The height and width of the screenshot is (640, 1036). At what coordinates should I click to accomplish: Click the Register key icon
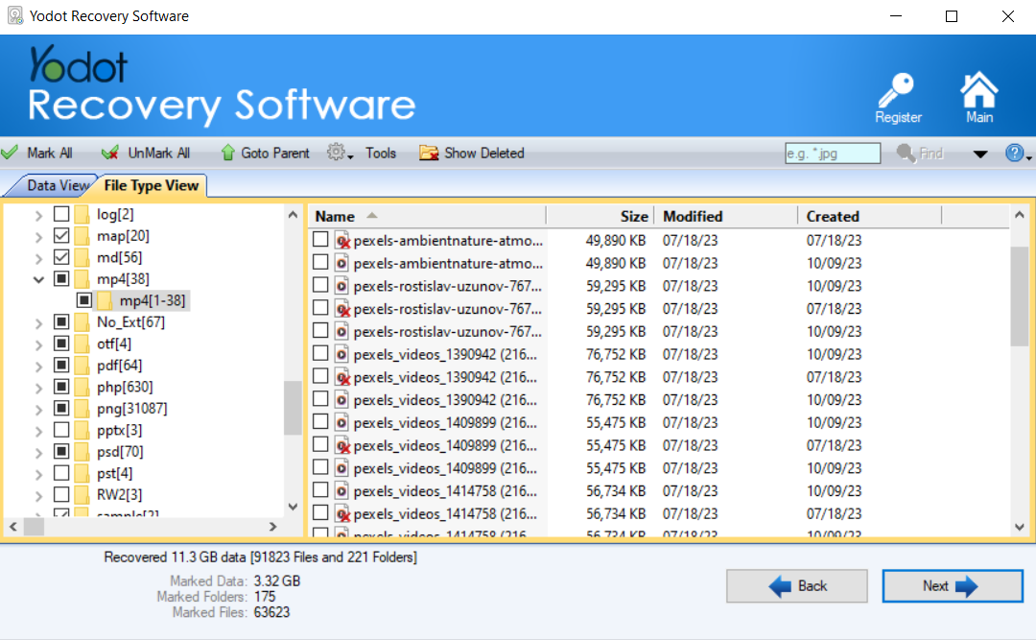pyautogui.click(x=898, y=88)
